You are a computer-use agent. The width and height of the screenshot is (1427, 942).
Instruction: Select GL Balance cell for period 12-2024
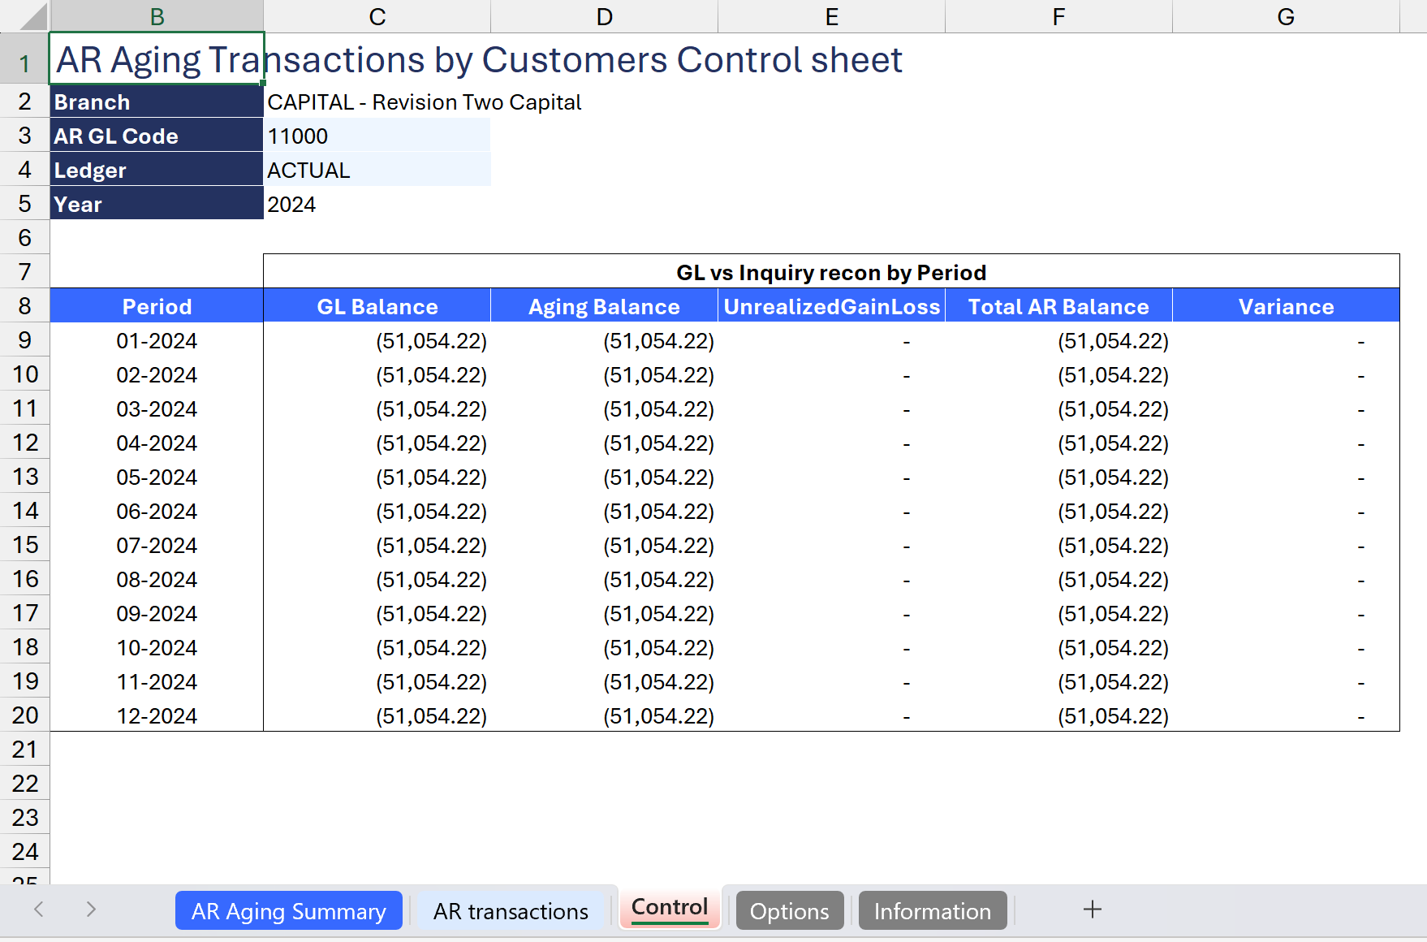point(377,716)
